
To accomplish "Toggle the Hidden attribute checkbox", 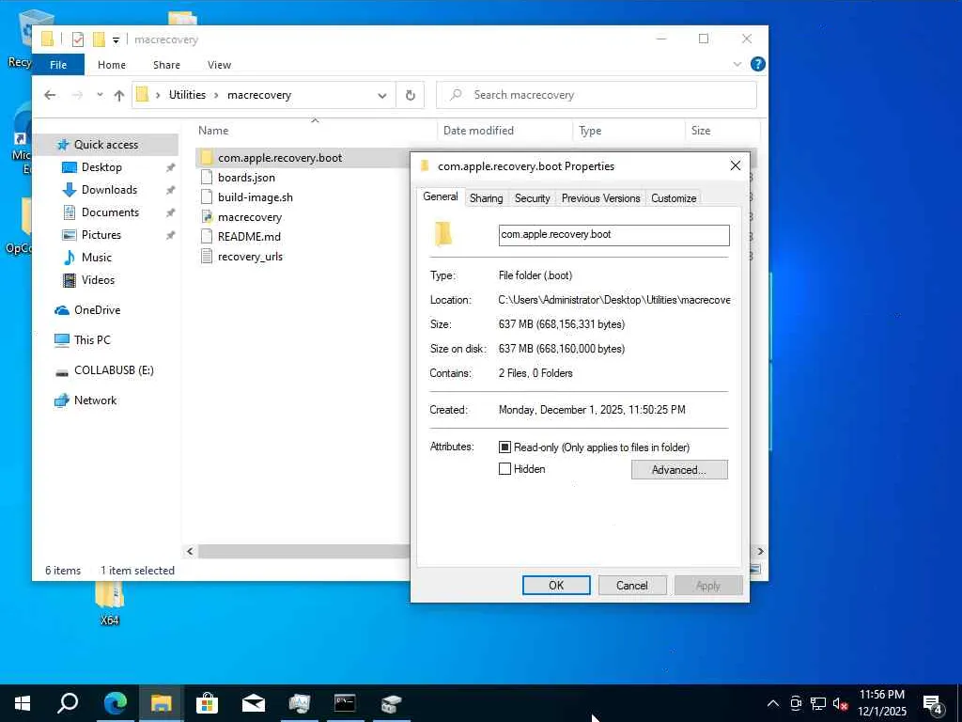I will 504,469.
